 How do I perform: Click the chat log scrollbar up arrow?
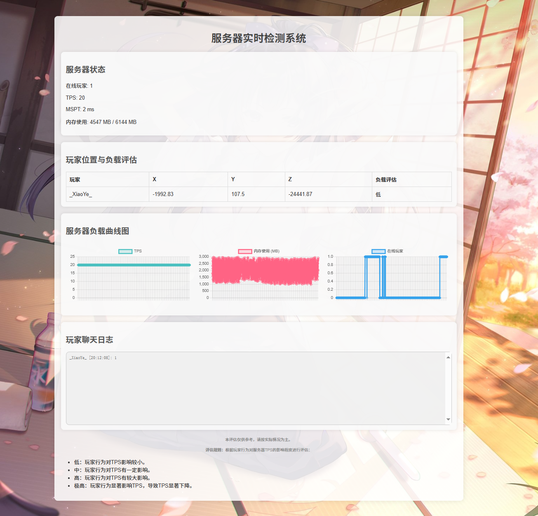448,357
